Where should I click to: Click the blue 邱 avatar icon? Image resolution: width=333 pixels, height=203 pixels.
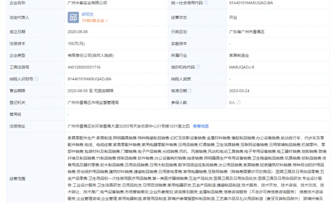click(73, 17)
